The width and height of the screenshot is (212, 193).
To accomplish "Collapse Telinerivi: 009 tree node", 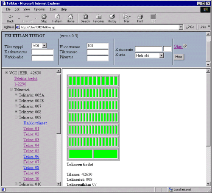I will [16, 117].
